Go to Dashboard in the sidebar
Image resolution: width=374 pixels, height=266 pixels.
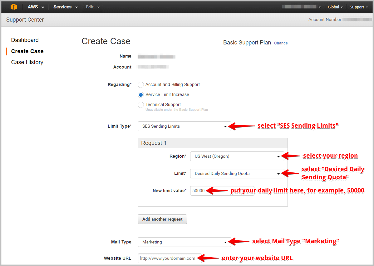point(25,40)
